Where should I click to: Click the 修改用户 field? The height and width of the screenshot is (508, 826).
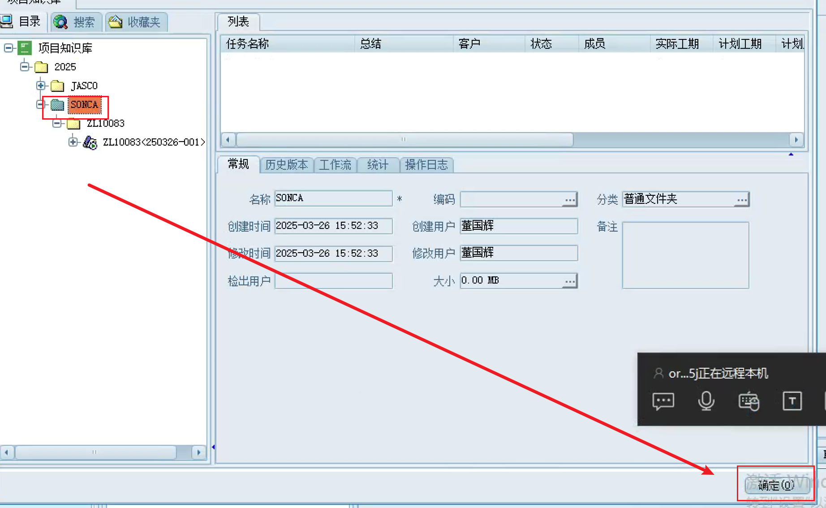click(519, 253)
